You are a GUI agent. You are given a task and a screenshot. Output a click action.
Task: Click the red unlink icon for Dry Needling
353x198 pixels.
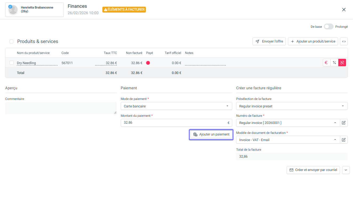[x=342, y=63]
